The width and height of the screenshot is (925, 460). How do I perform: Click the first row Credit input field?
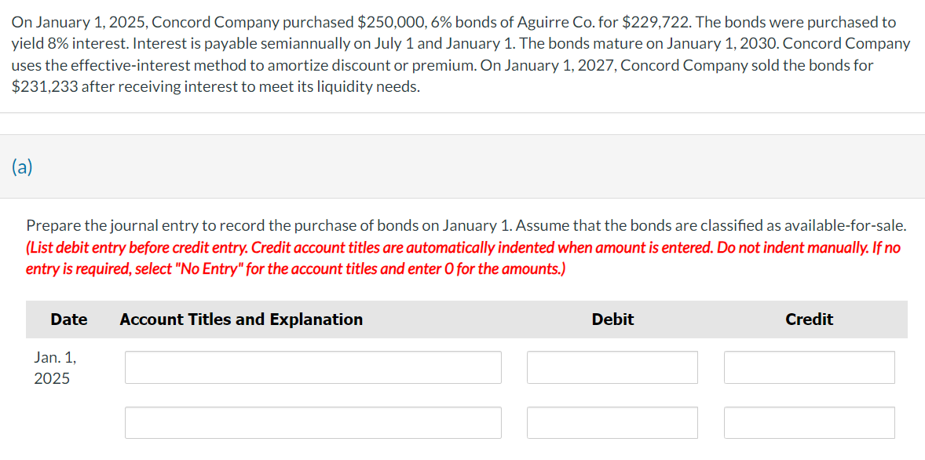pos(809,367)
